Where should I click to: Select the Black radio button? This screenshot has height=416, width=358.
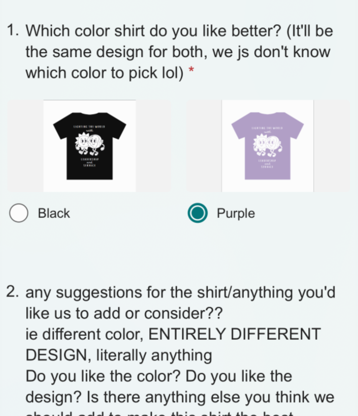pyautogui.click(x=19, y=213)
